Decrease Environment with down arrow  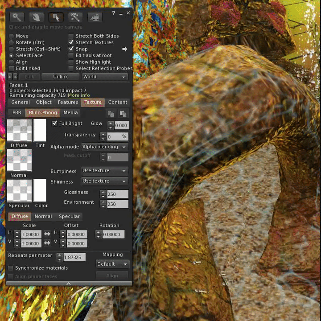[x=103, y=206]
